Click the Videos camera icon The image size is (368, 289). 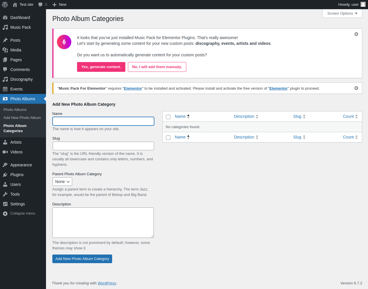click(5, 152)
